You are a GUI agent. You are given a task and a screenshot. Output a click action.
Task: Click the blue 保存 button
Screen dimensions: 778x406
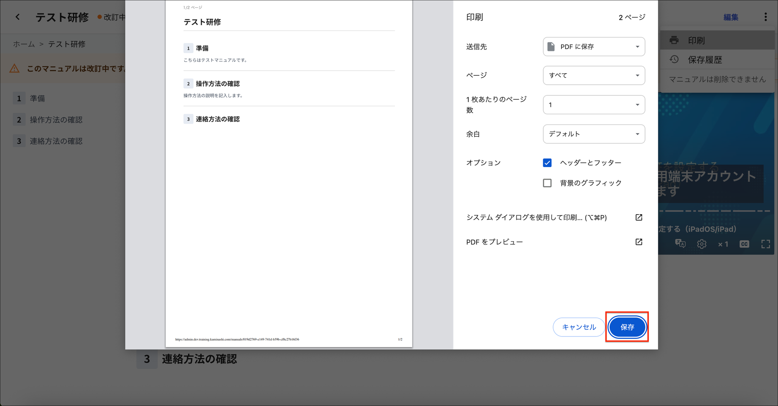[627, 327]
